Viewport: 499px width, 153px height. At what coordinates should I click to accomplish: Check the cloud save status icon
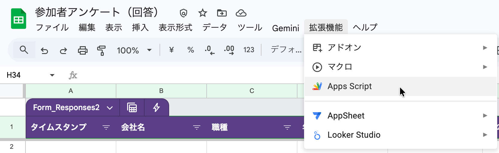tap(241, 13)
